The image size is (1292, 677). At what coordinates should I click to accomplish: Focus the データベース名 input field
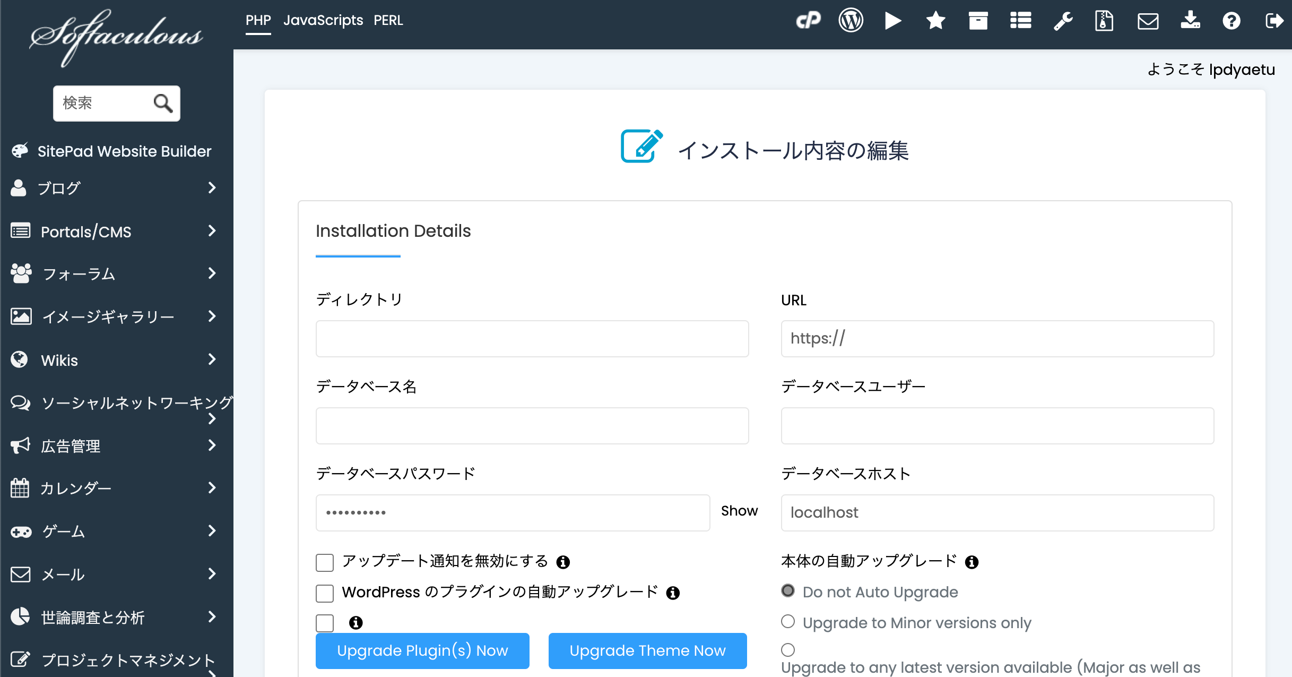click(x=532, y=426)
